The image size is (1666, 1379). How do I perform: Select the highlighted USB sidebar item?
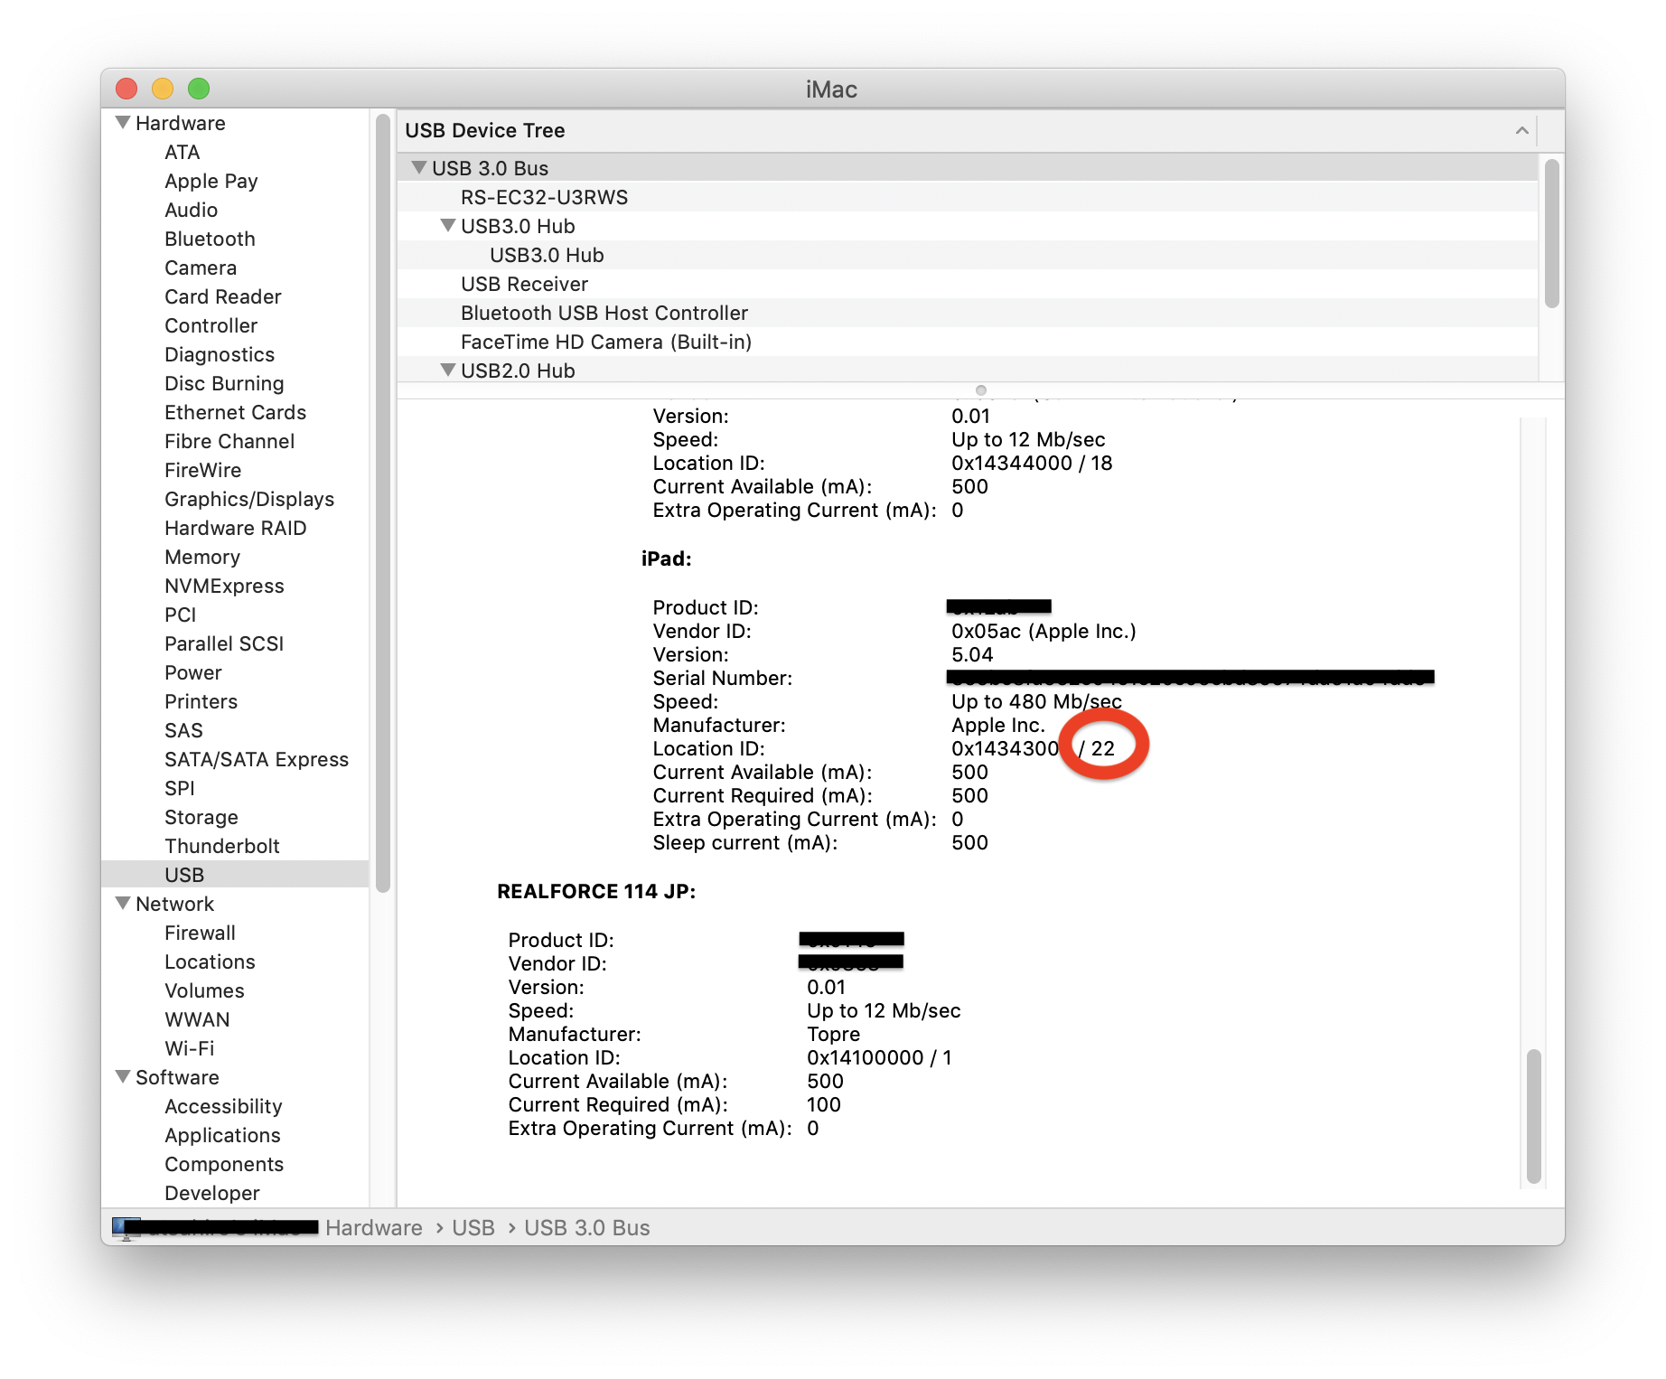(x=235, y=875)
